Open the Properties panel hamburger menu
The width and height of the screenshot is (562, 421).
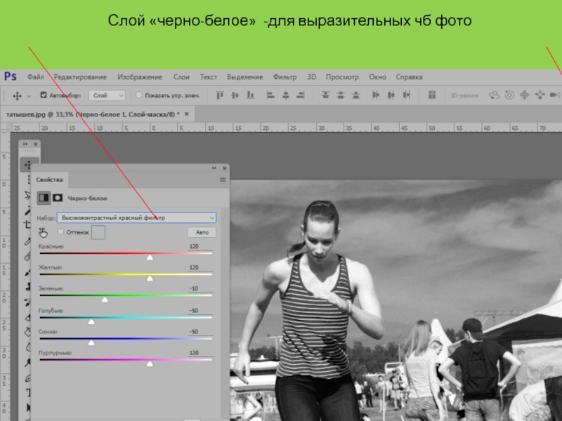(x=223, y=181)
